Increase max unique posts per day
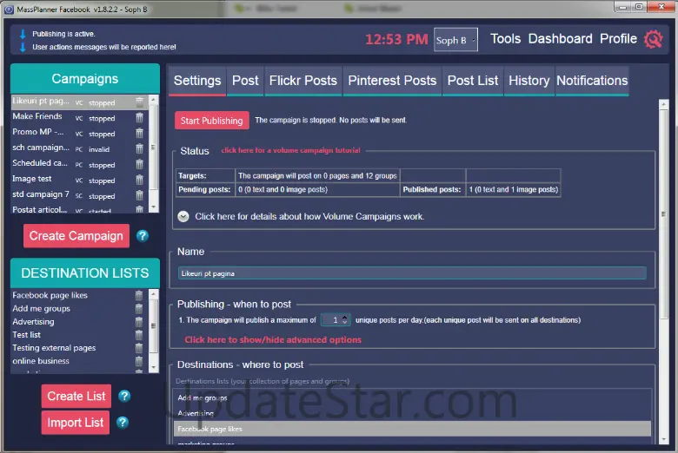Viewport: 678px width, 453px height. (x=344, y=318)
